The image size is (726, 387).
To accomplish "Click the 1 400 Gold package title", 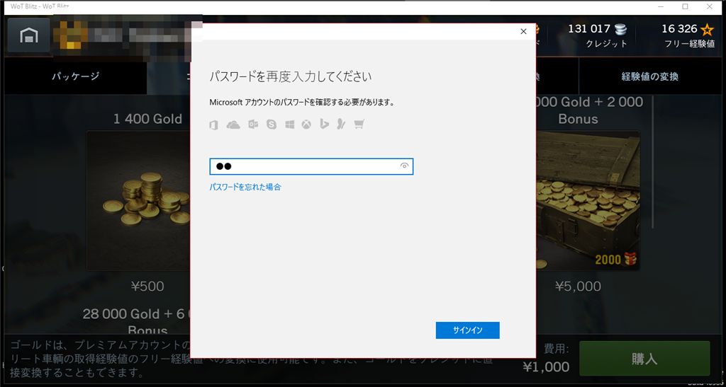I will (147, 119).
